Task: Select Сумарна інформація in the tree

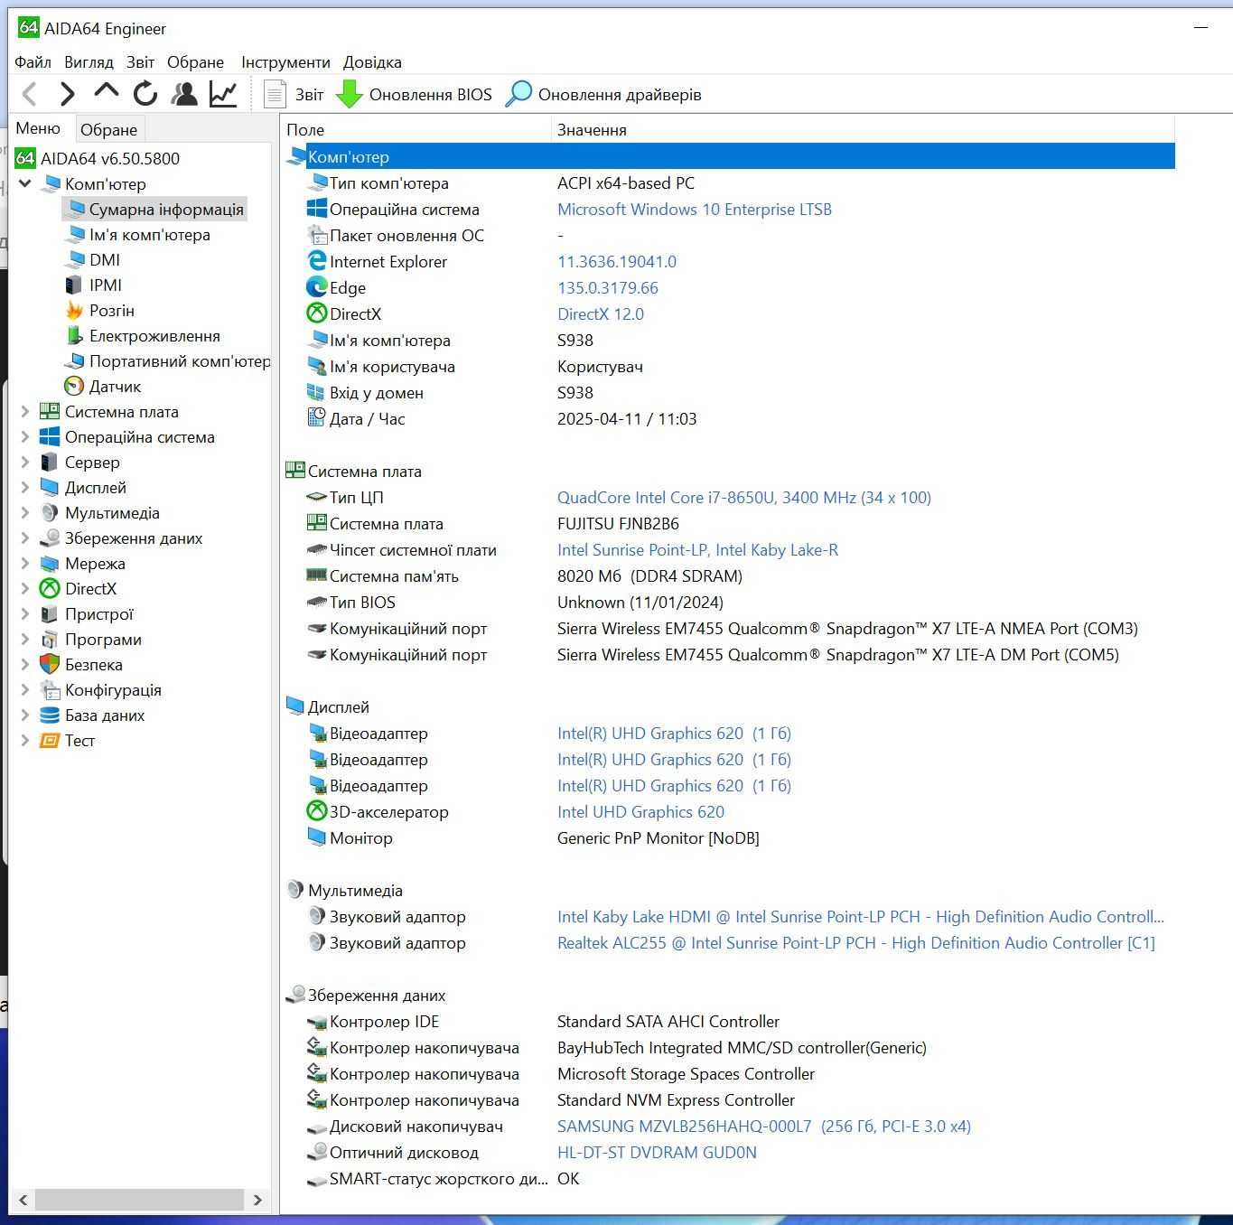Action: pos(154,209)
